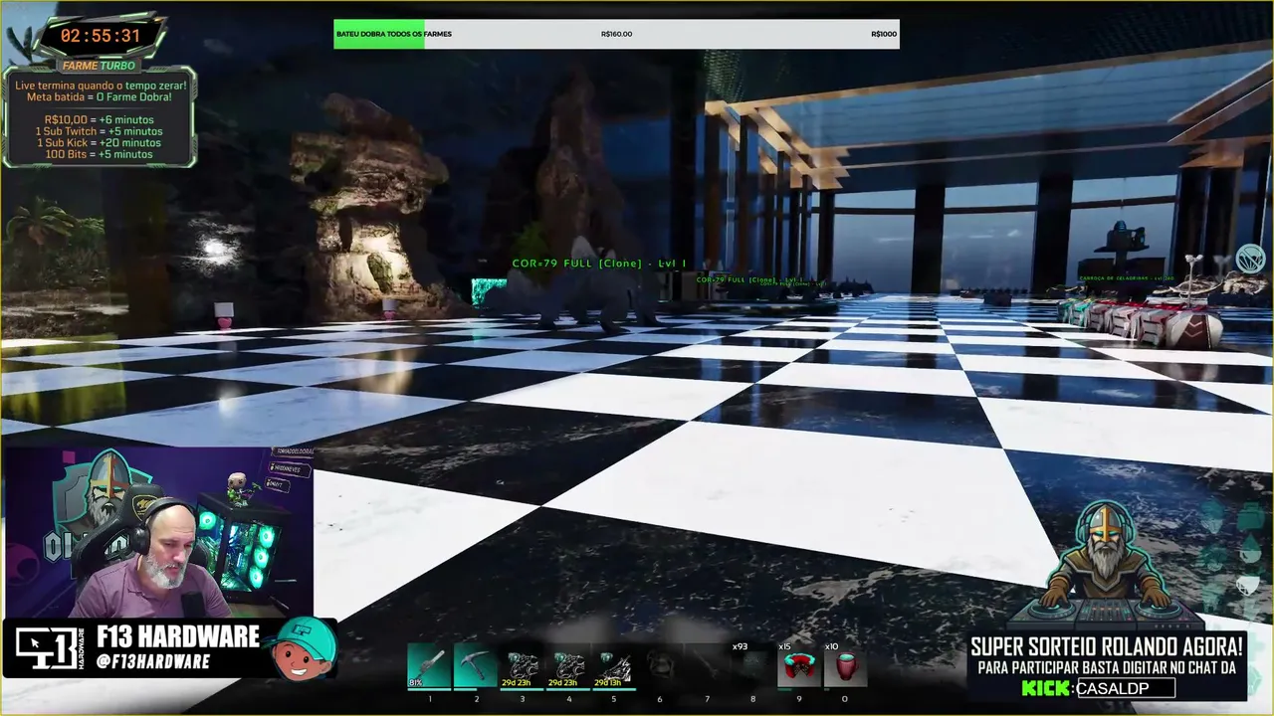Click the round teal status icon at right edge
This screenshot has width=1274, height=716.
click(x=1250, y=261)
